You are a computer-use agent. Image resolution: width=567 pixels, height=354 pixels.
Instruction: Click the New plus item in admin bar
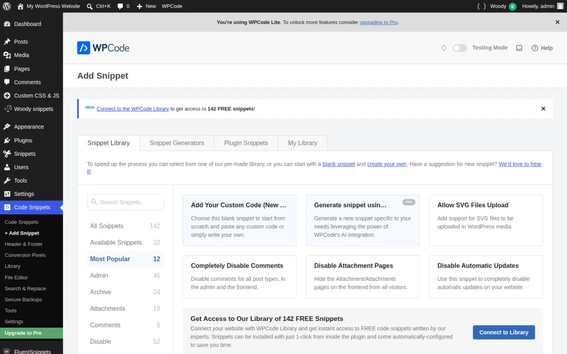coord(146,6)
